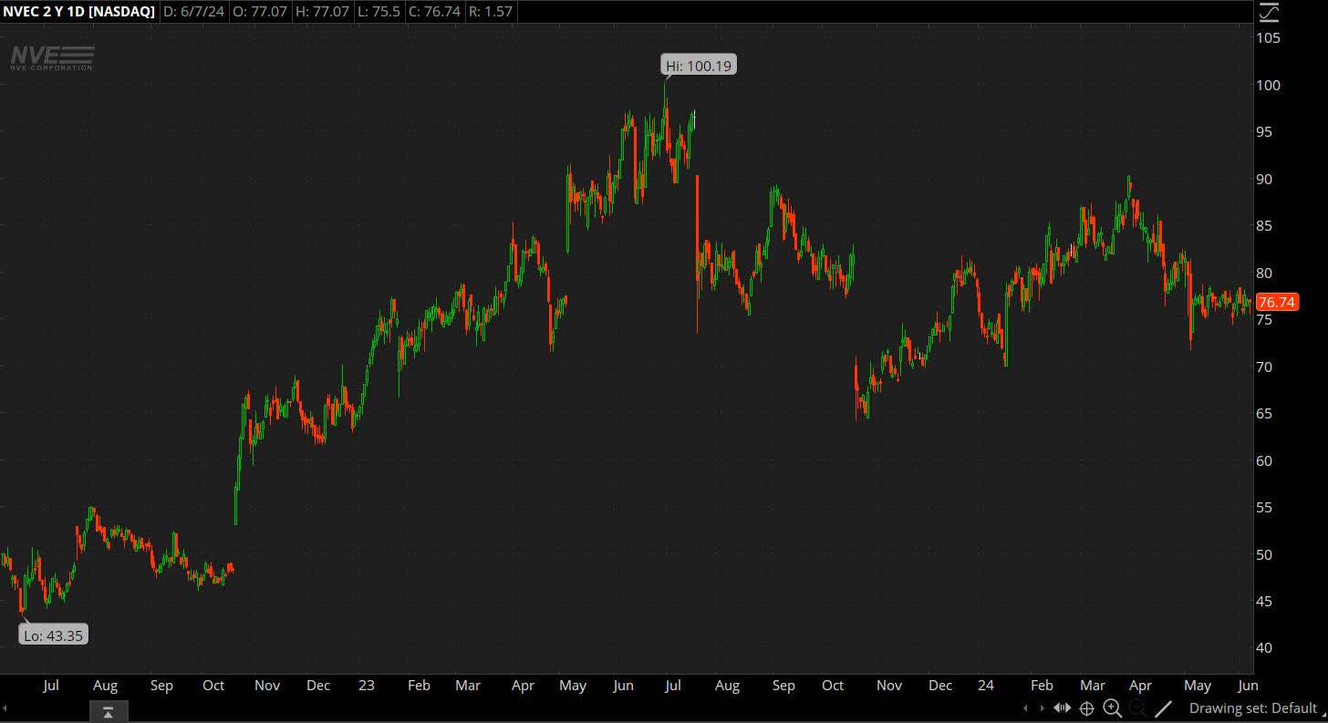Expand the right scroll arrow in bottom toolbar

pyautogui.click(x=1043, y=708)
